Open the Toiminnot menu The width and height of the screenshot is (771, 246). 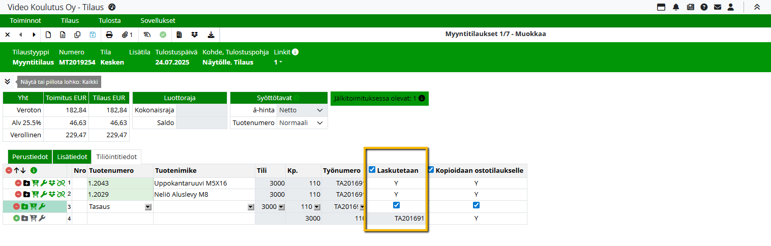[x=25, y=21]
